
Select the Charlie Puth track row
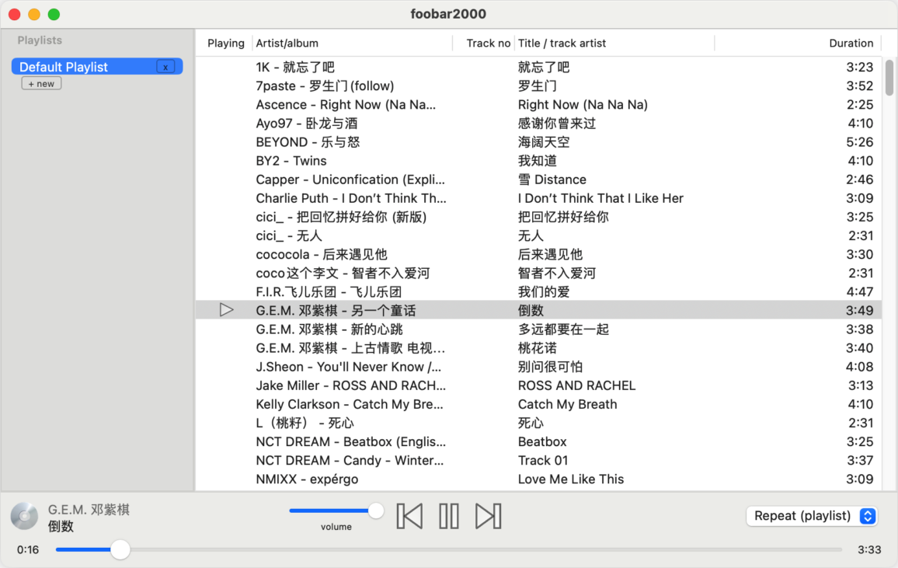pyautogui.click(x=538, y=198)
